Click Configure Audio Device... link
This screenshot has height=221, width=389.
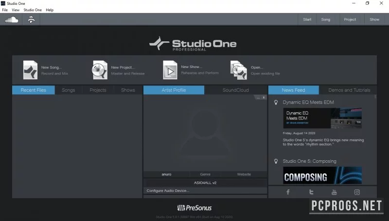[x=168, y=190]
